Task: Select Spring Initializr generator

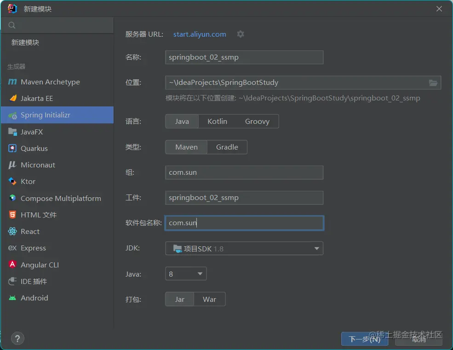Action: (57, 115)
